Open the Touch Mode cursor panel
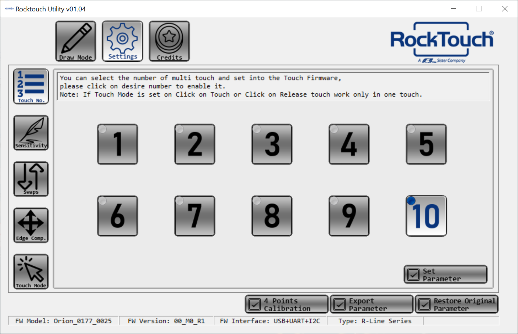The height and width of the screenshot is (334, 518). pyautogui.click(x=31, y=272)
